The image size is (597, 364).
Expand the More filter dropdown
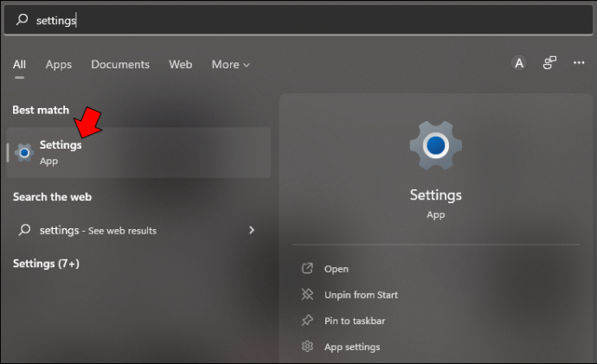coord(231,65)
